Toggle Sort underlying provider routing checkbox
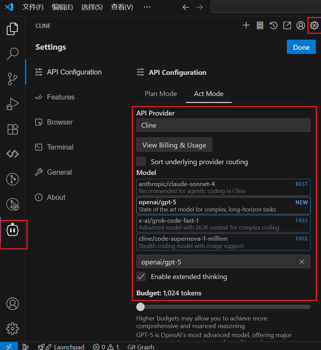This screenshot has height=350, width=321. point(141,161)
